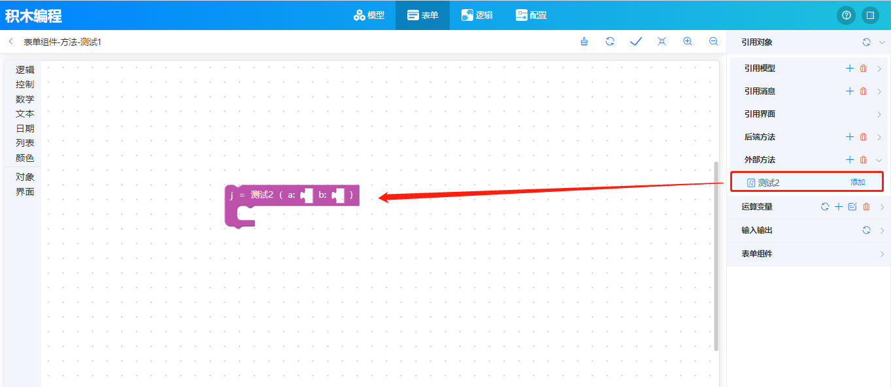Click the b: input slot on block

338,194
